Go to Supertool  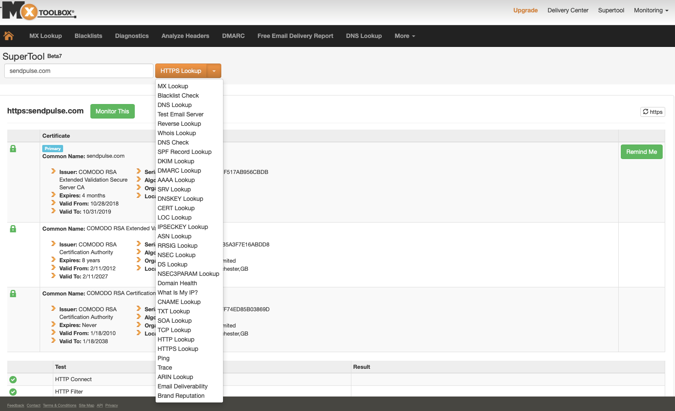click(611, 10)
